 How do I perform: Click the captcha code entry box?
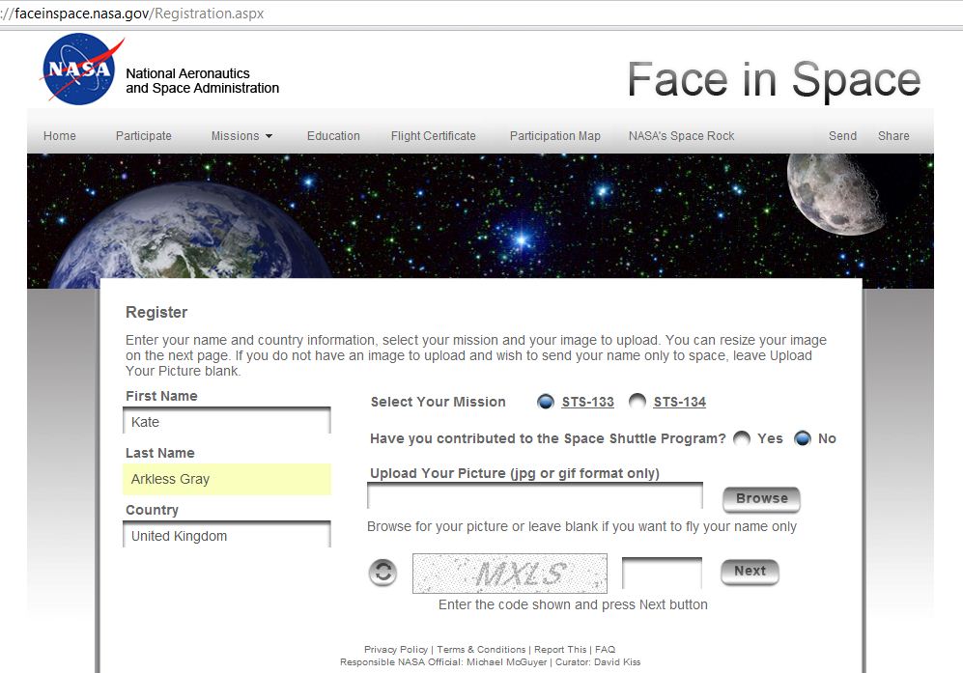pos(662,573)
